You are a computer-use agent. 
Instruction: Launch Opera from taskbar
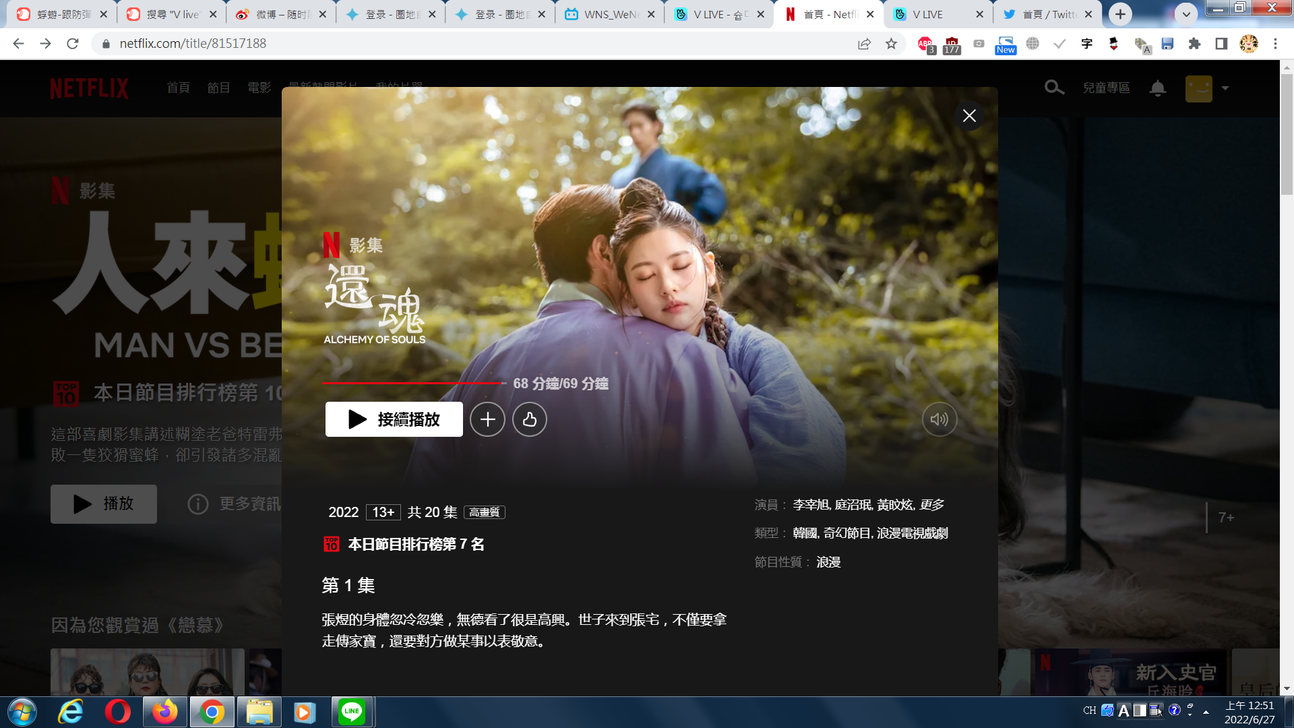[117, 712]
